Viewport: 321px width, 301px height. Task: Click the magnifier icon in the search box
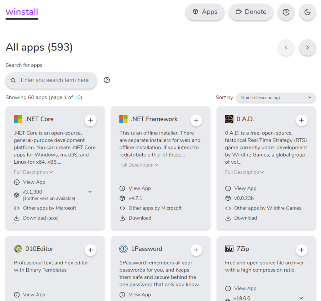tap(13, 80)
